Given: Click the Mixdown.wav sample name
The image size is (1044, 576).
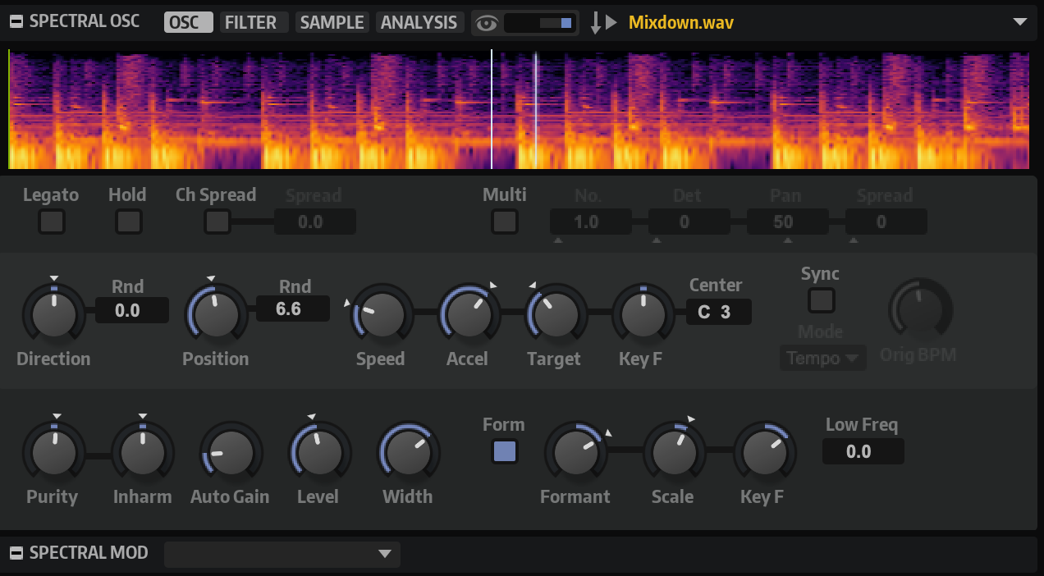Looking at the screenshot, I should [681, 22].
